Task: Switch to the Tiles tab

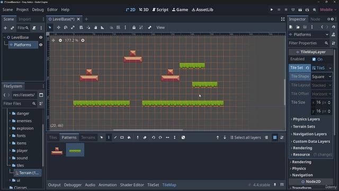Action: tap(53, 137)
